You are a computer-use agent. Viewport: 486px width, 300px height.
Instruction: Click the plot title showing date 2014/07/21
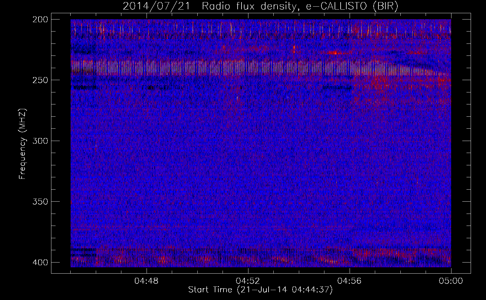click(x=260, y=6)
